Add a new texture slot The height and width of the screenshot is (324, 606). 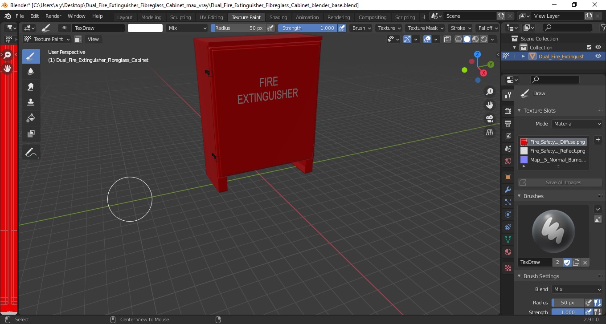coord(598,140)
